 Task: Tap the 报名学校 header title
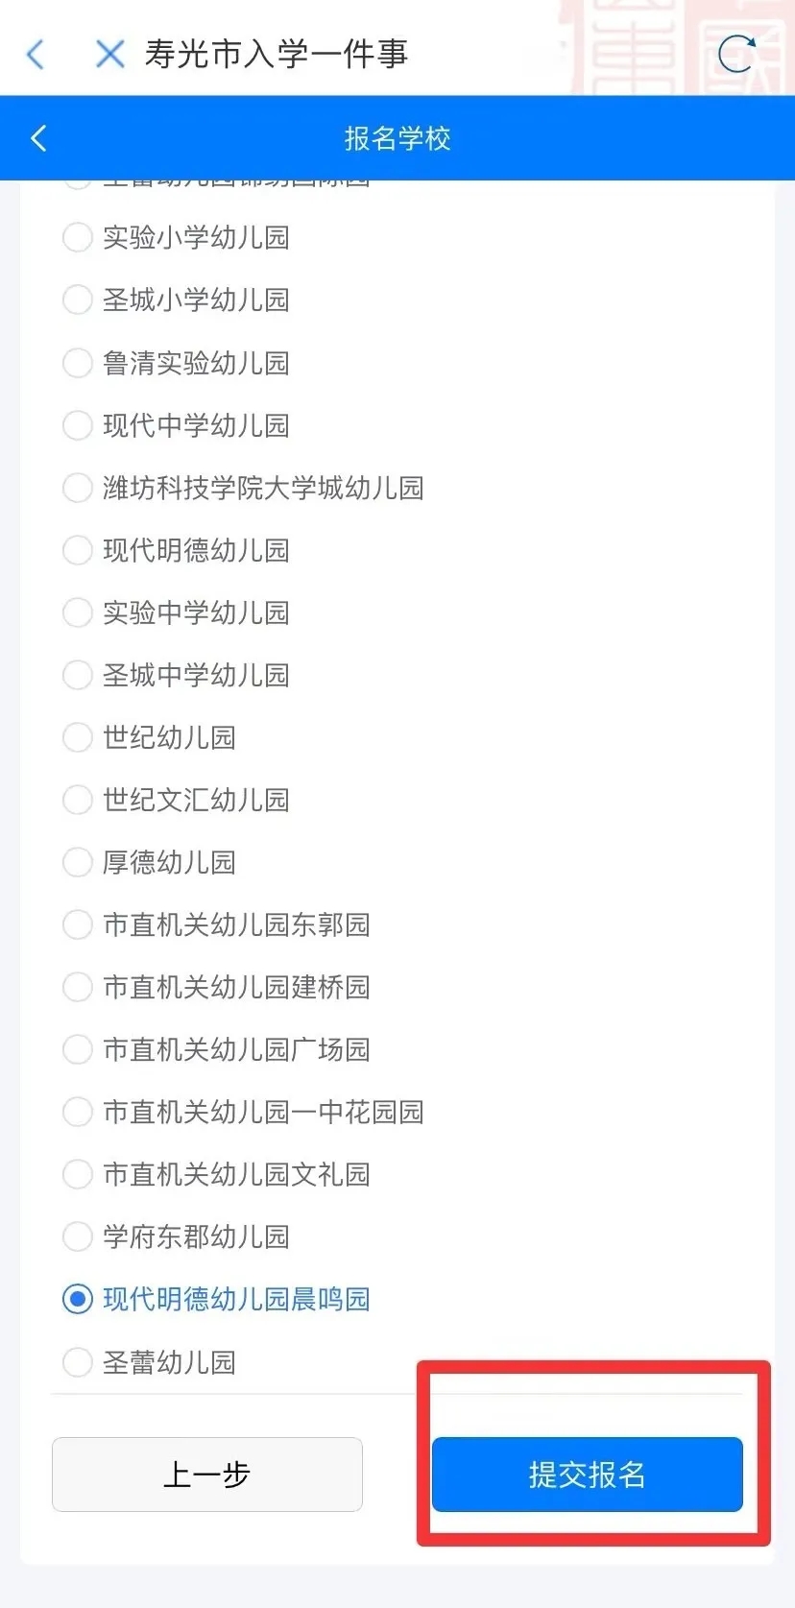pos(397,138)
